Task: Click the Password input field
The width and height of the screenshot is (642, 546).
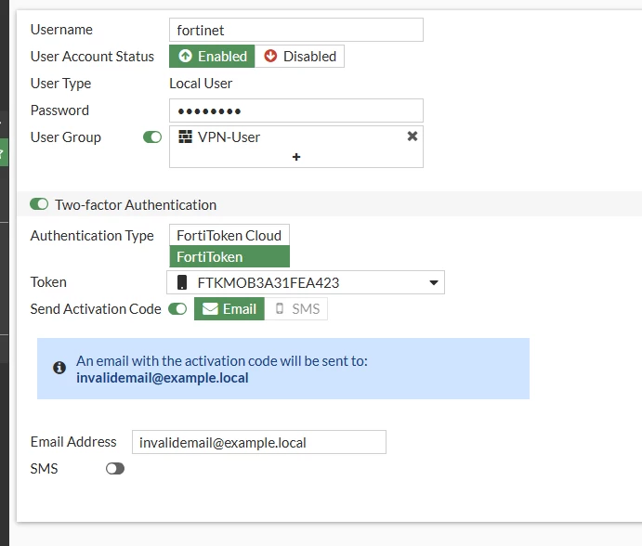Action: (296, 110)
